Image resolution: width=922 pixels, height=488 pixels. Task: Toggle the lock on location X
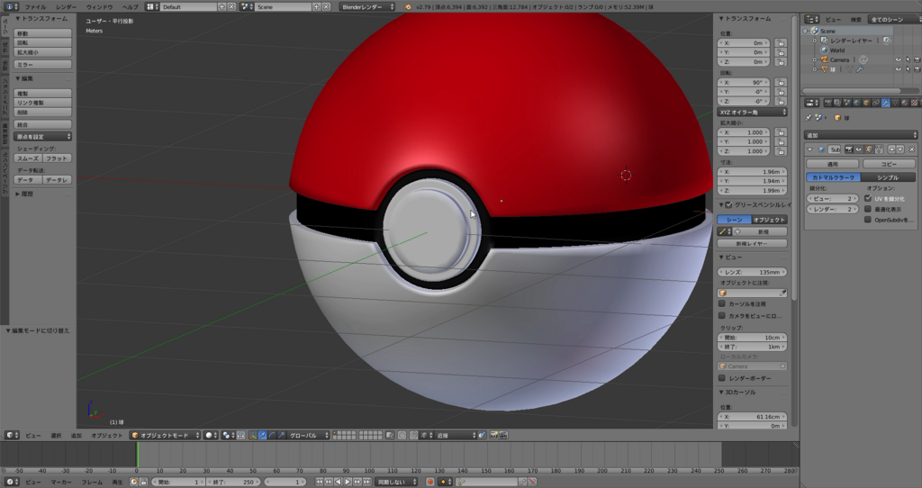pyautogui.click(x=781, y=43)
